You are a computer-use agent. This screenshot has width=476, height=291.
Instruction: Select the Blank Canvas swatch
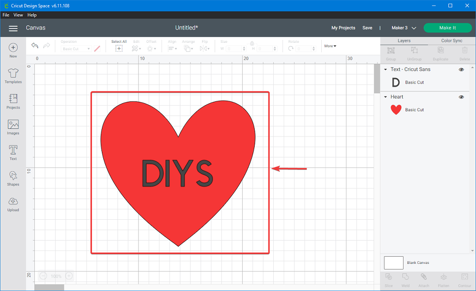[x=394, y=262]
